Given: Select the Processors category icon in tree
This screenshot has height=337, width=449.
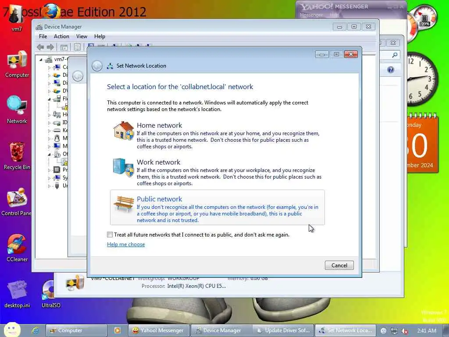Looking at the screenshot, I should (57, 170).
